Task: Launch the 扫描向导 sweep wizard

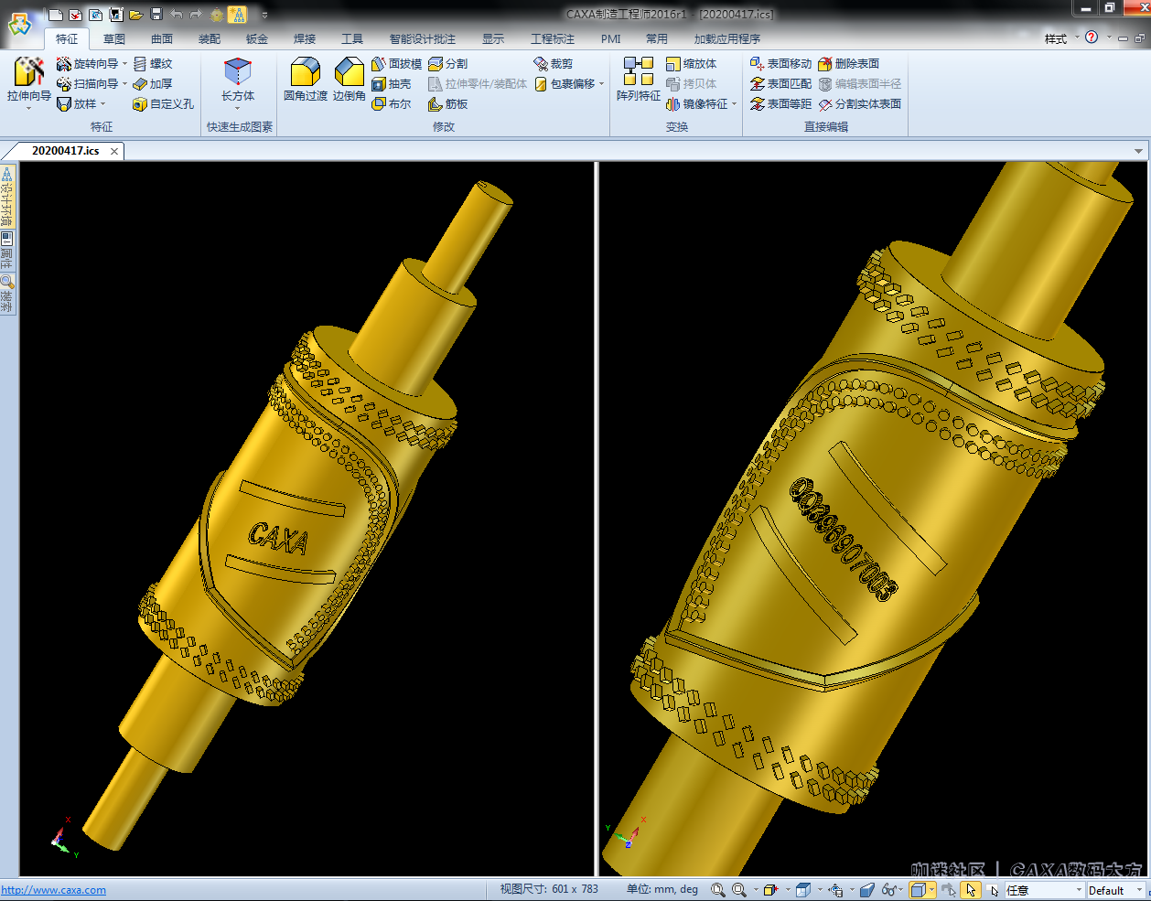Action: pos(88,84)
